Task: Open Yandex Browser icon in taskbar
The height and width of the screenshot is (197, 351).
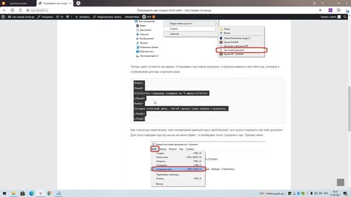Action: point(40,193)
